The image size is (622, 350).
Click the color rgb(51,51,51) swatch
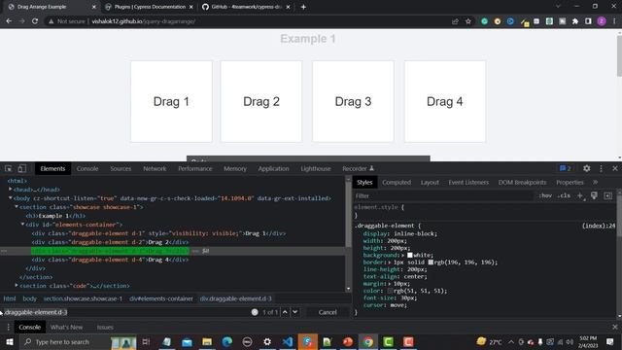point(390,291)
